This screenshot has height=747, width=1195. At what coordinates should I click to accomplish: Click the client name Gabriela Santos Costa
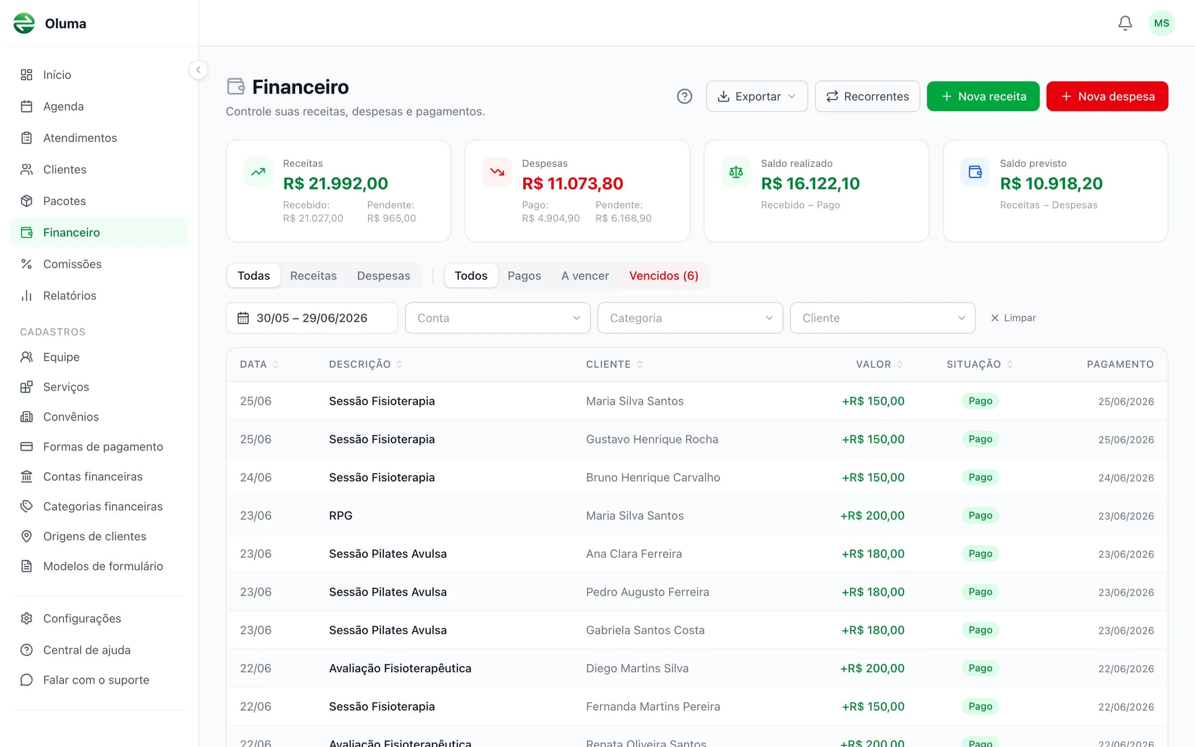click(645, 630)
